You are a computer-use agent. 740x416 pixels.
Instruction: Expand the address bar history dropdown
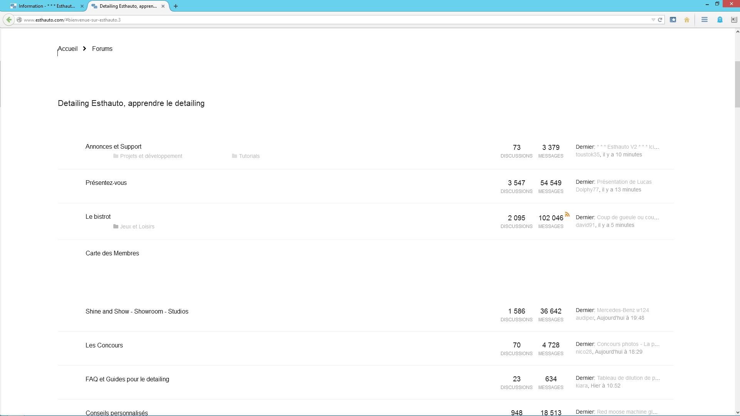click(653, 20)
